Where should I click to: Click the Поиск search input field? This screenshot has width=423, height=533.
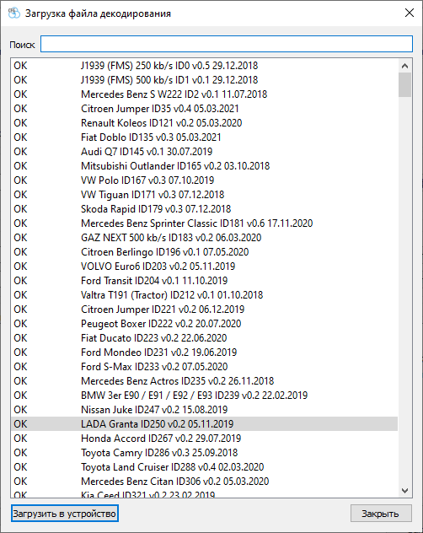(227, 44)
